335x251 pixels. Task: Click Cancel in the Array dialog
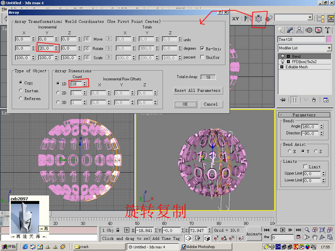pos(211,104)
